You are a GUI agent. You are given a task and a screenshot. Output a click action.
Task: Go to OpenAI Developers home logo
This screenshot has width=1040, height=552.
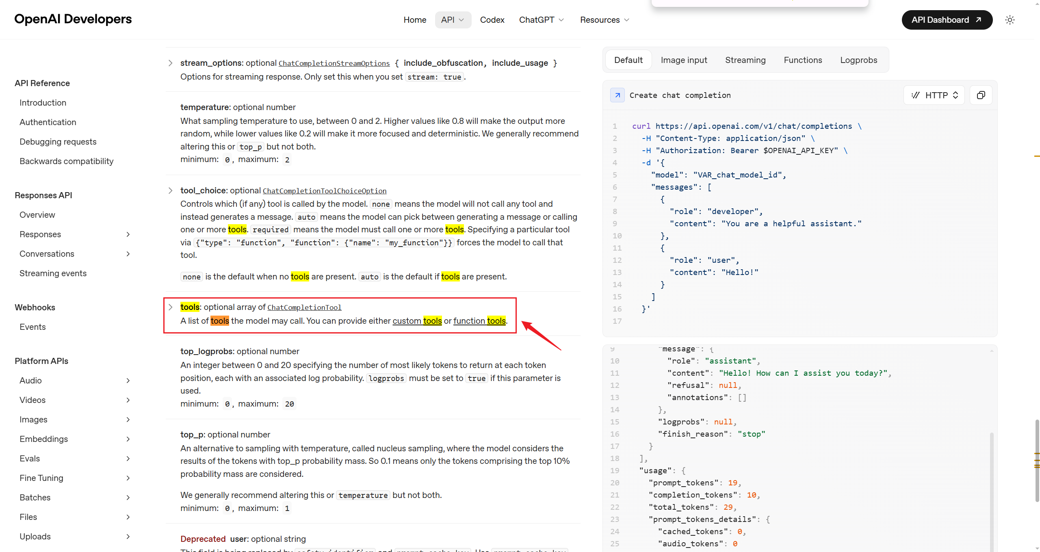73,19
